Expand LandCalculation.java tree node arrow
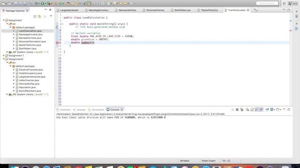300x168 pixels. coord(14,31)
